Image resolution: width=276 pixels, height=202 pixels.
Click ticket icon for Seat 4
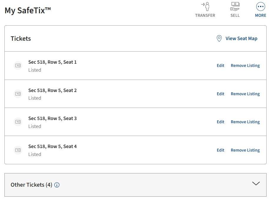click(x=18, y=150)
